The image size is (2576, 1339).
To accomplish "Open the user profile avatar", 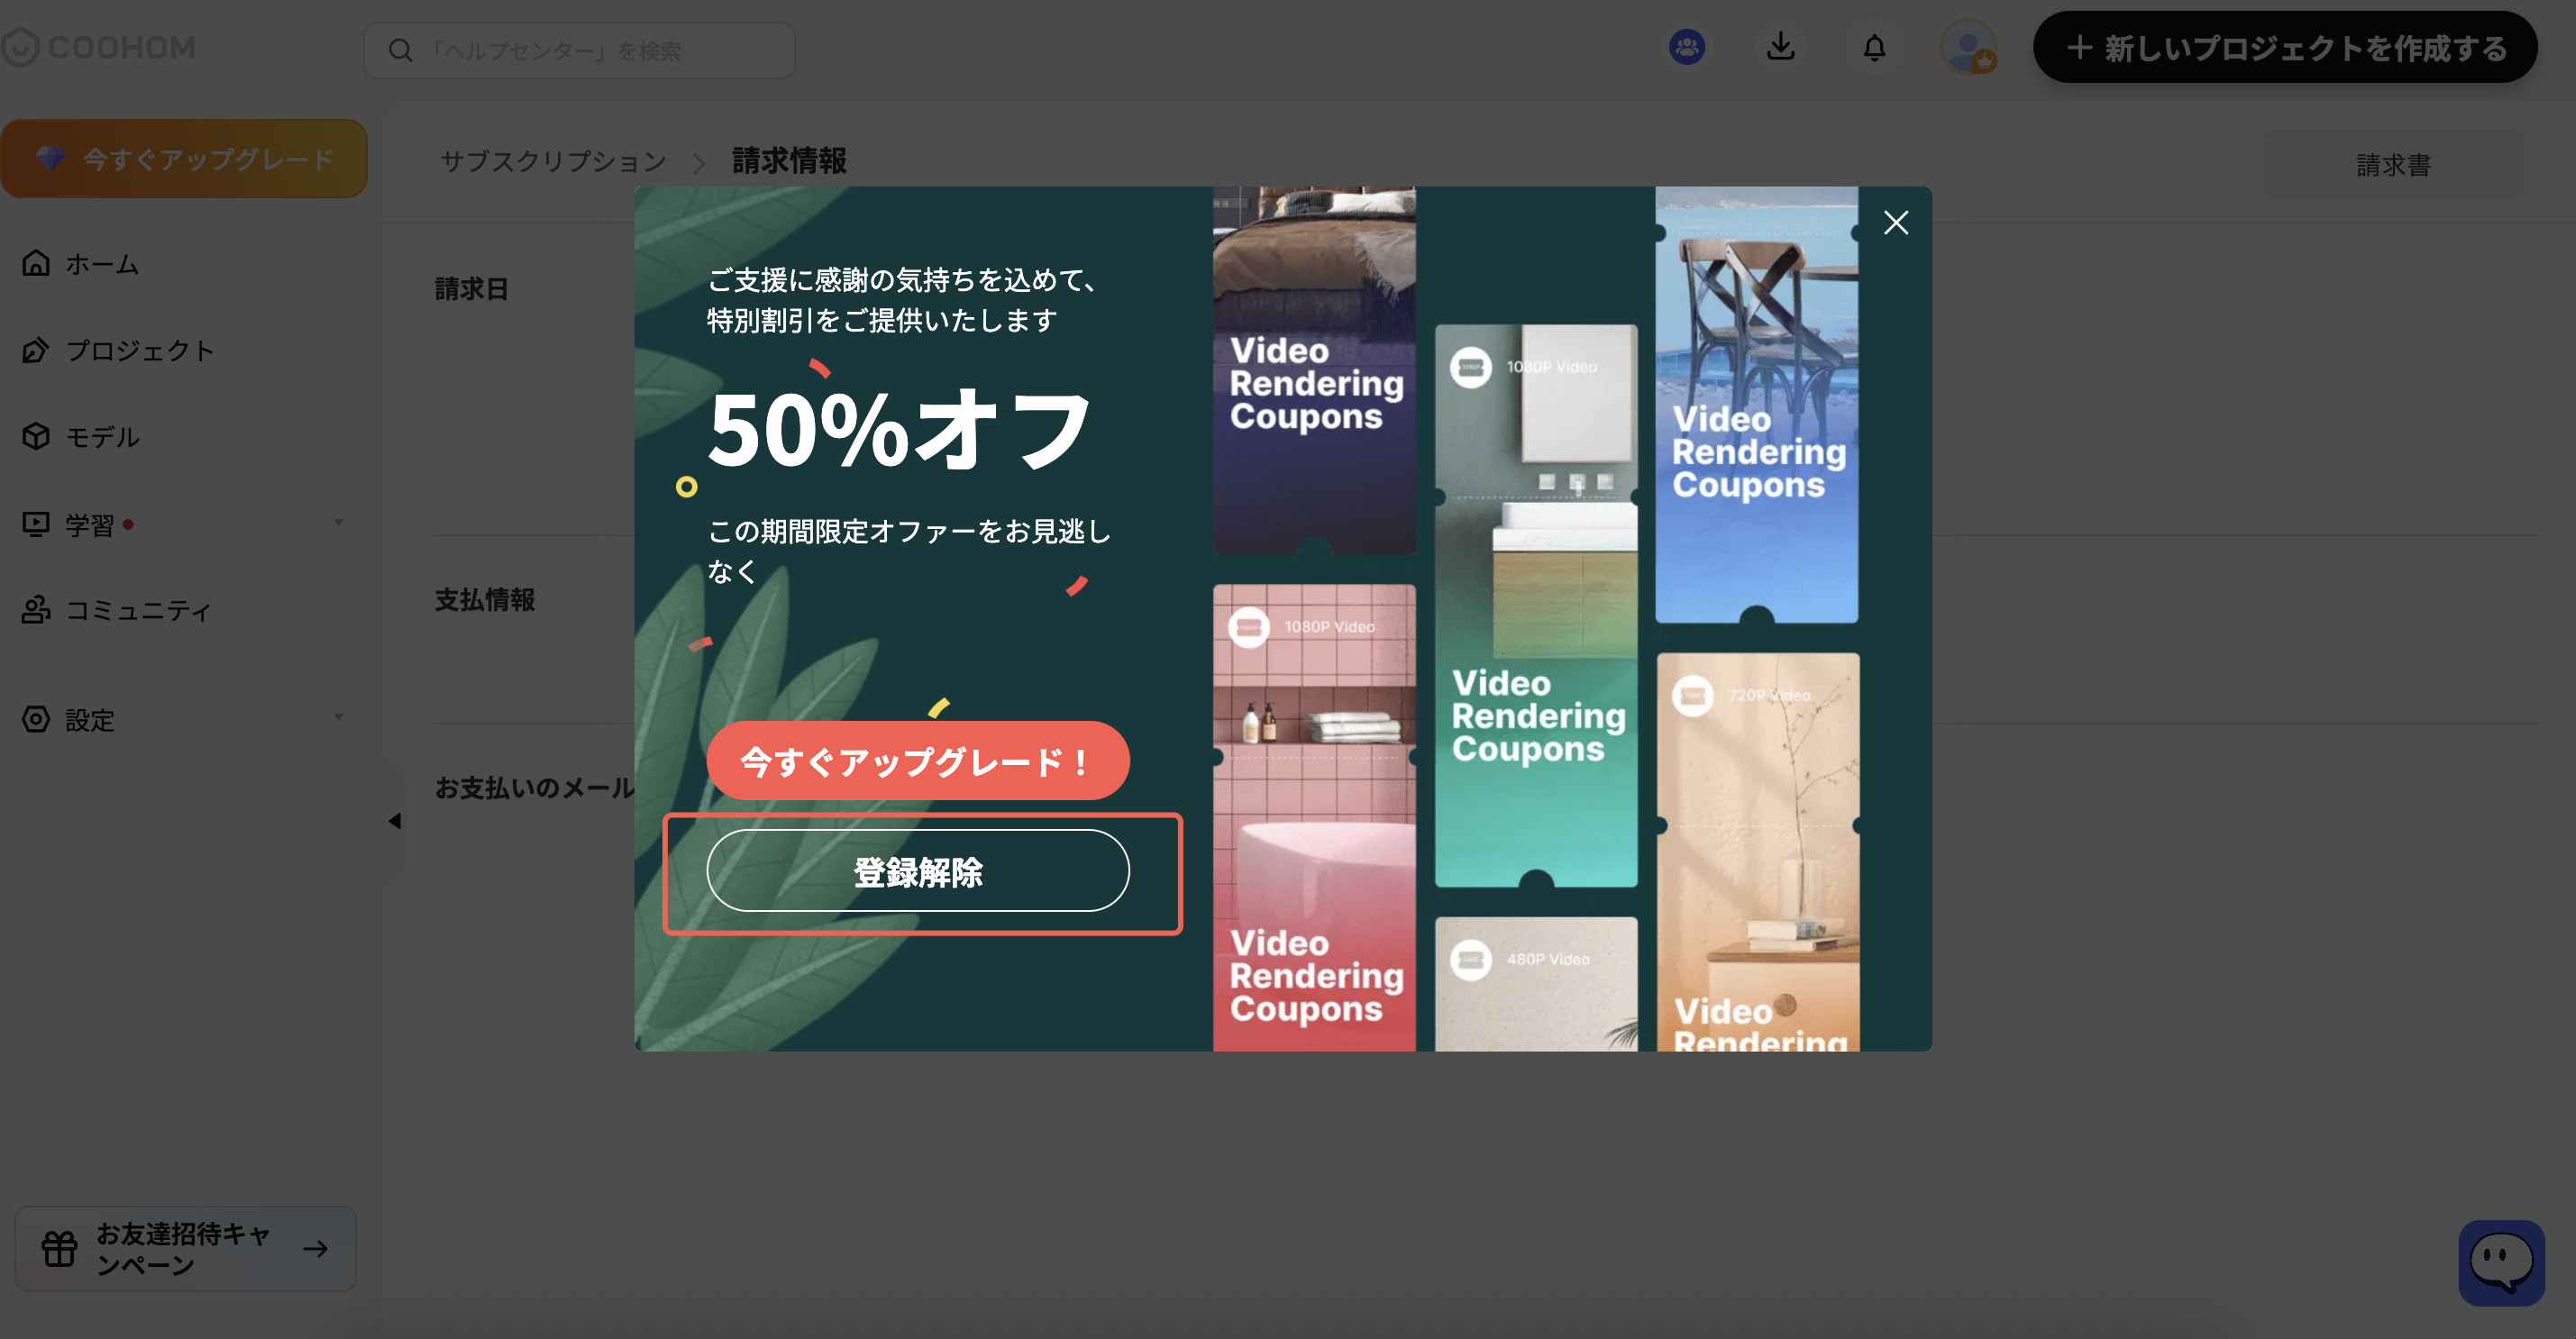I will [x=1968, y=48].
